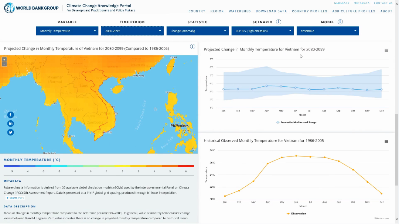Share via Facebook icon

[11, 115]
